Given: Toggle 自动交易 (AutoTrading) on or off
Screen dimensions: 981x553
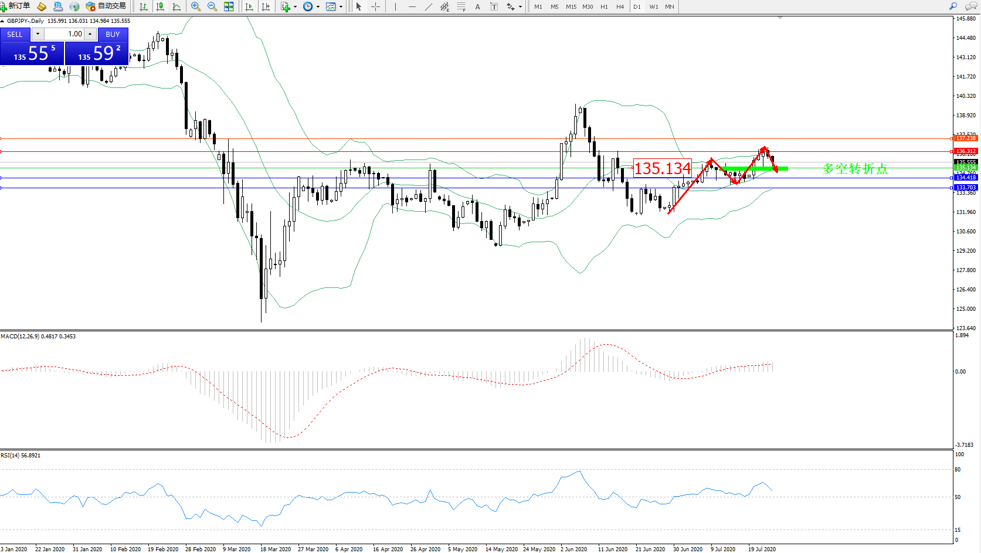Looking at the screenshot, I should tap(106, 6).
